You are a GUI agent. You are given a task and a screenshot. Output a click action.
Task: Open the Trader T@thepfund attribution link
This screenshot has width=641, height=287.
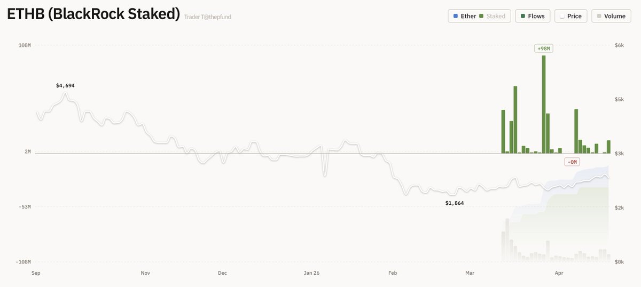pos(208,17)
